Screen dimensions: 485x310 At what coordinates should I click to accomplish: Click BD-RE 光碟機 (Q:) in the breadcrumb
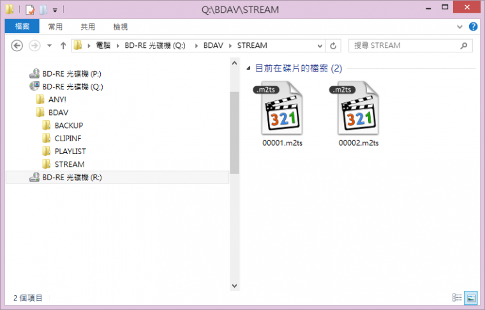(155, 46)
